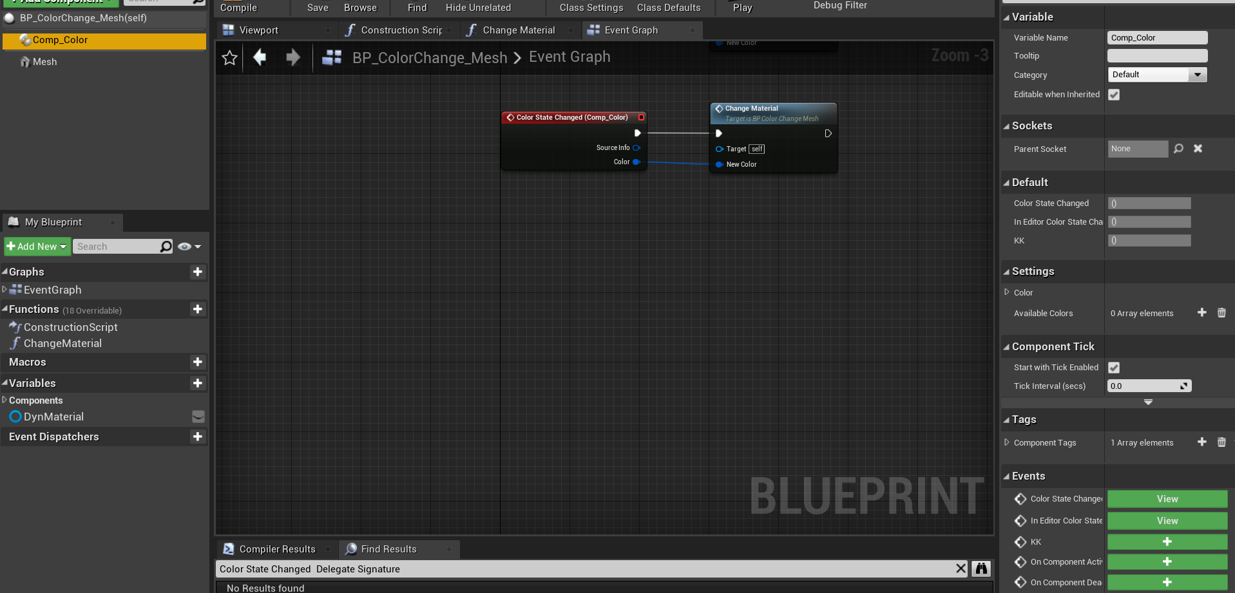Compile the blueprint
The width and height of the screenshot is (1235, 593).
[x=238, y=8]
